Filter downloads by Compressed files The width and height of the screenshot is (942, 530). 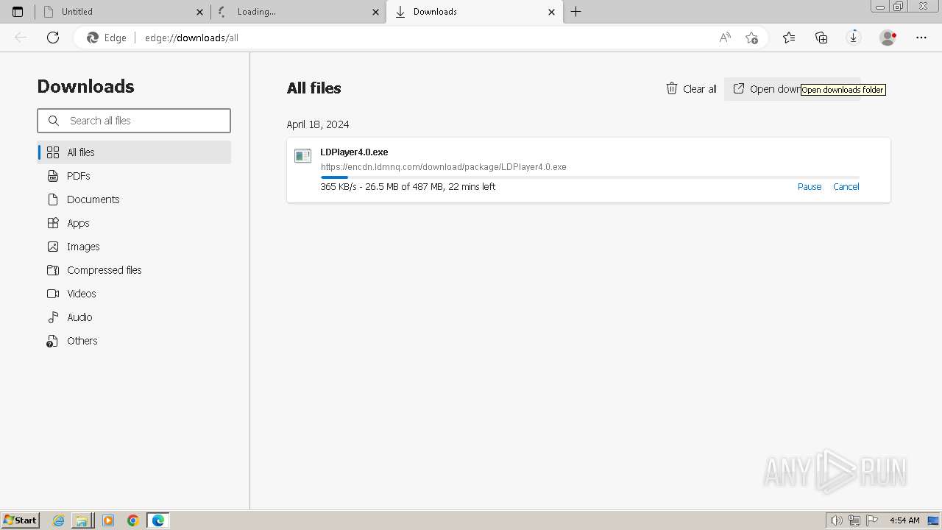(x=134, y=270)
